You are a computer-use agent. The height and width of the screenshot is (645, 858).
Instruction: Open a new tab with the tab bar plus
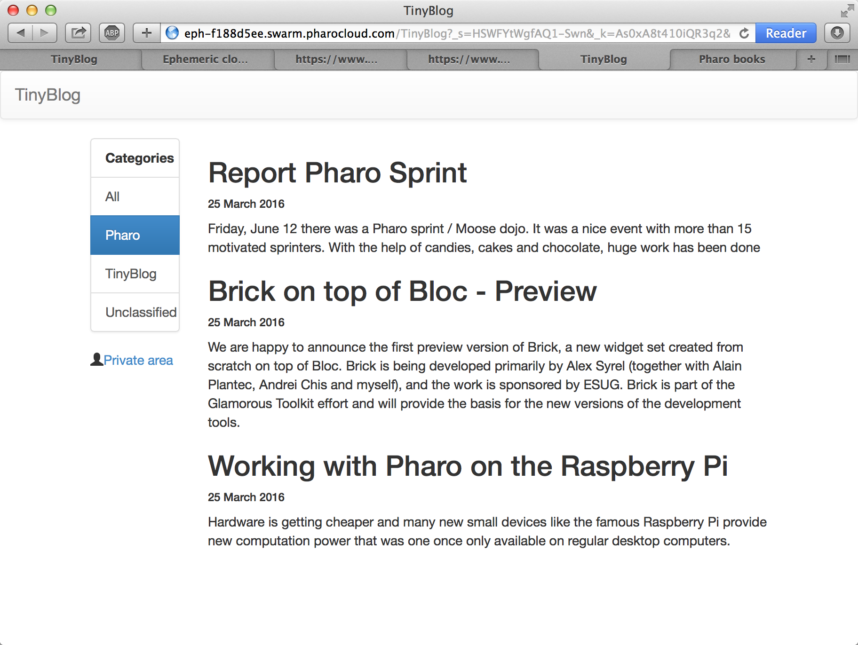(x=811, y=59)
